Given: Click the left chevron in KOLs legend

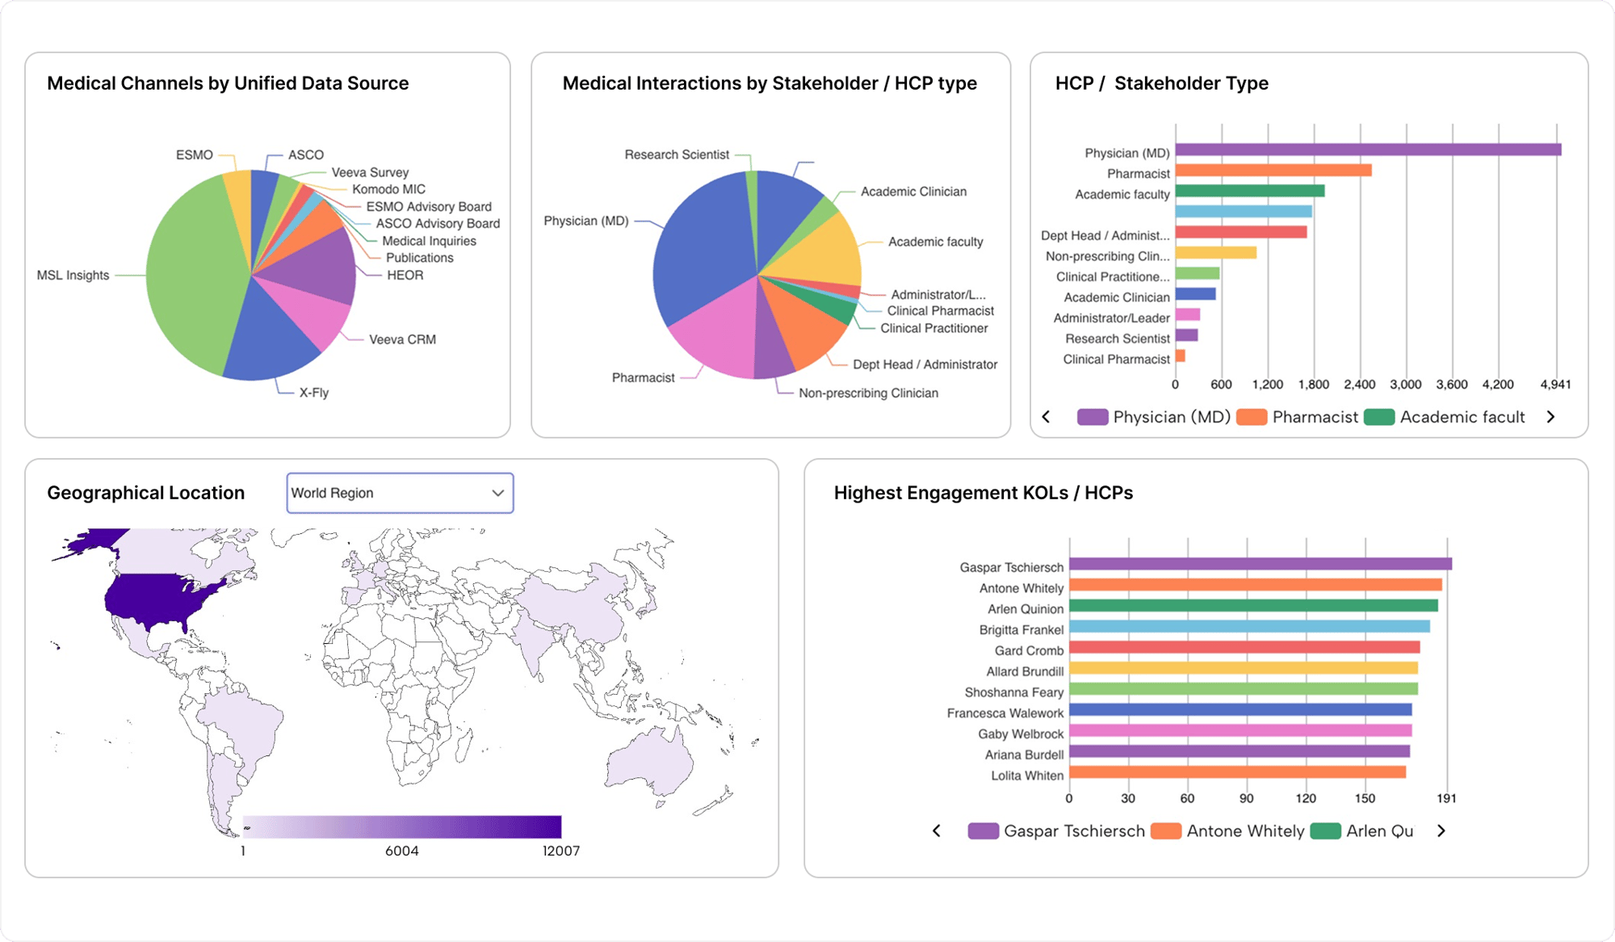Looking at the screenshot, I should point(937,831).
